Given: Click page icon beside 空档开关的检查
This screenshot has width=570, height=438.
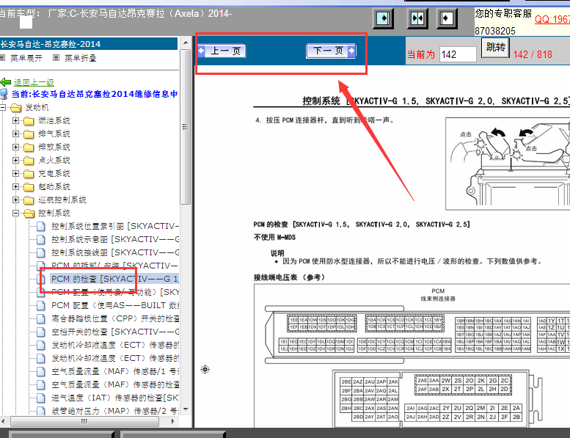Looking at the screenshot, I should tap(41, 332).
